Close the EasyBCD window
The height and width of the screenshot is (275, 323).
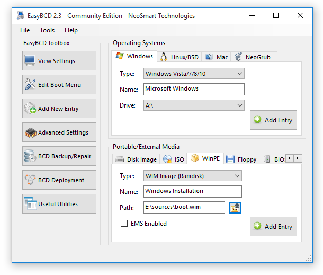pos(300,16)
